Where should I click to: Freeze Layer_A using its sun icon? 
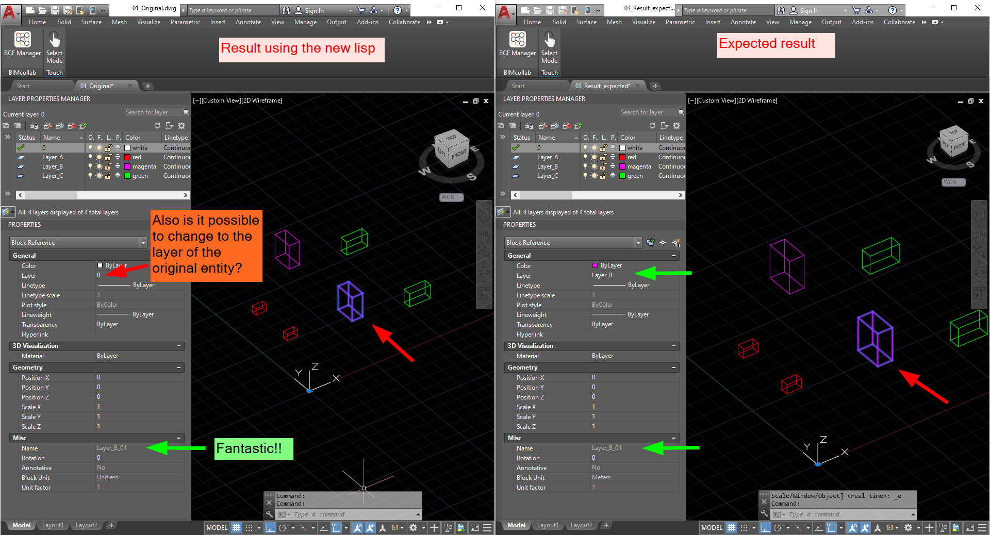tap(99, 157)
